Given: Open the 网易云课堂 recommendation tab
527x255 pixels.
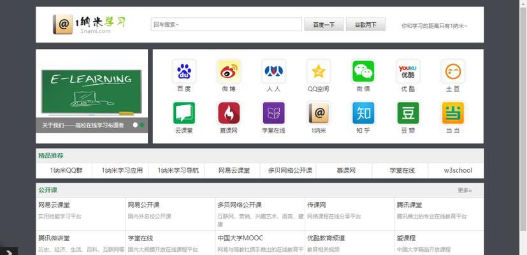Looking at the screenshot, I should 235,171.
